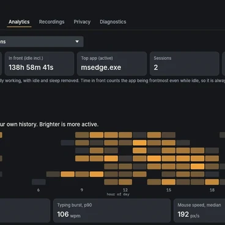Screen dimensions: 225x225
Task: Expand the dropdown ending in "ns"
Action: (x=42, y=42)
